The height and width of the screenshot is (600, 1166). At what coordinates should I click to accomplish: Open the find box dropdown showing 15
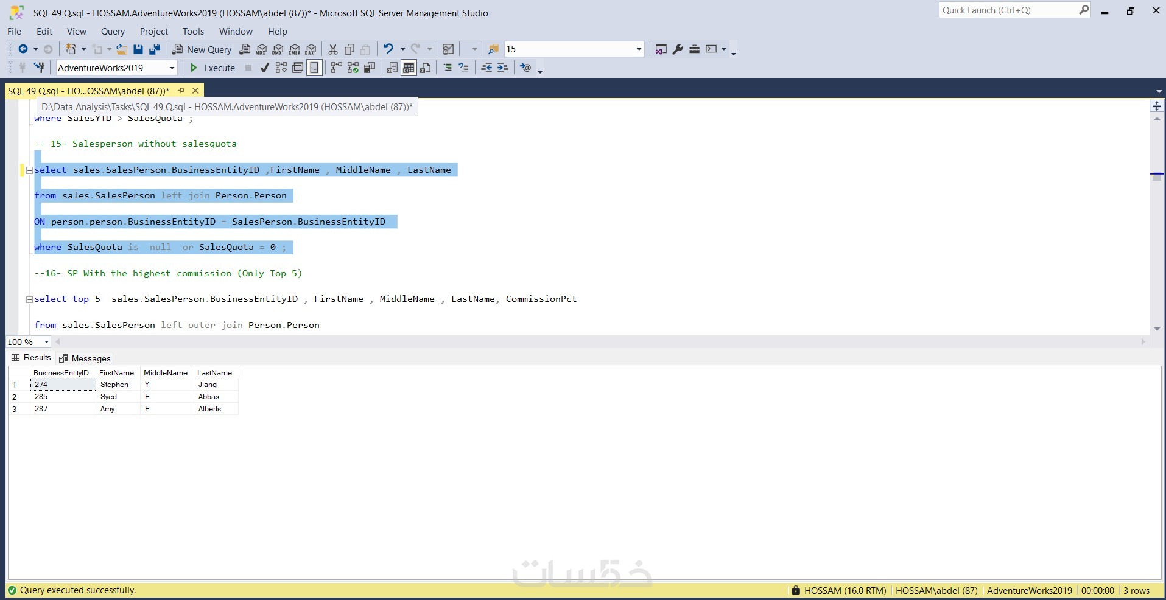pos(639,49)
